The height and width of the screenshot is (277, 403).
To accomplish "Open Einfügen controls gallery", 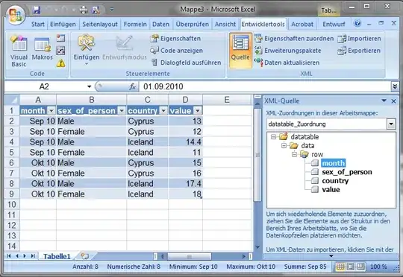I will click(x=87, y=51).
